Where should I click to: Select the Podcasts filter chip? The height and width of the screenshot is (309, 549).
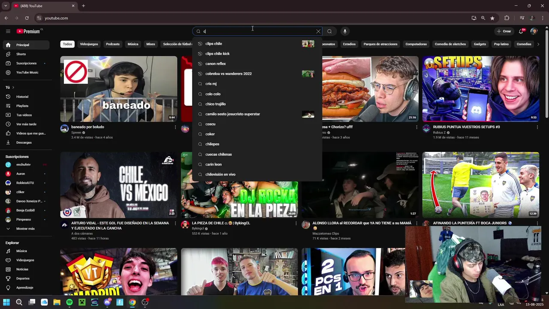point(113,44)
